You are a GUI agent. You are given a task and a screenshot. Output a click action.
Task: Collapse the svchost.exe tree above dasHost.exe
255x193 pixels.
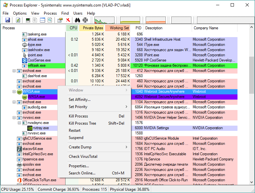pyautogui.click(x=14, y=71)
